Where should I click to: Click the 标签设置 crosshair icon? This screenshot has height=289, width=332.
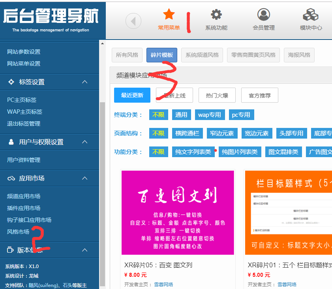point(11,82)
